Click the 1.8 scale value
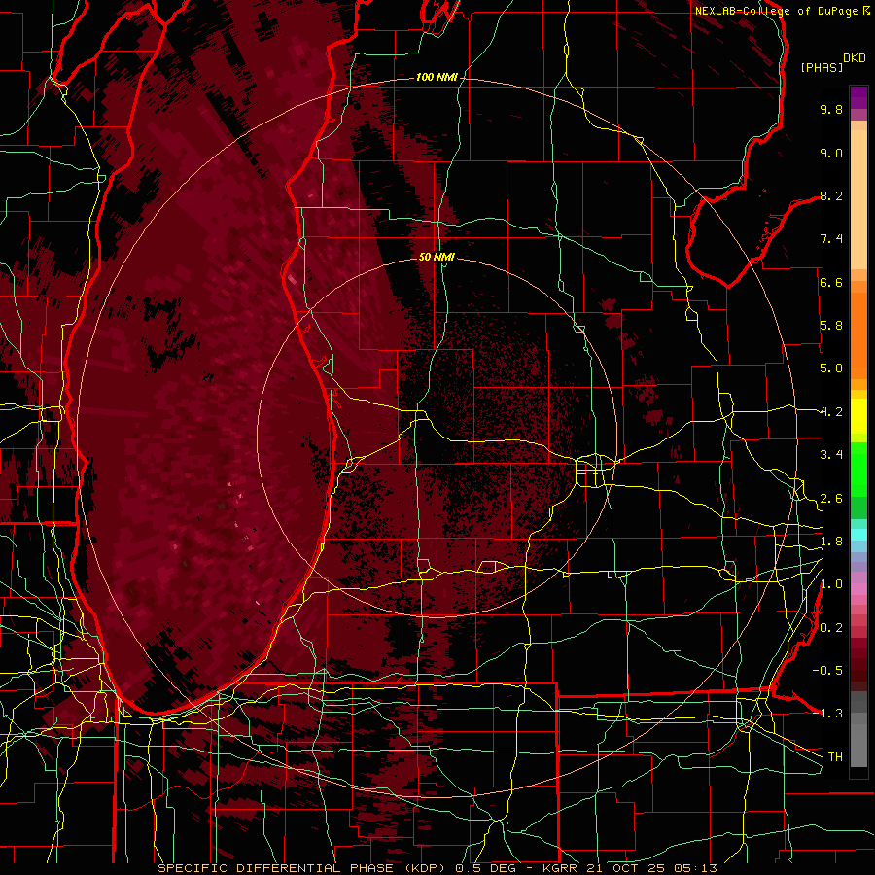The image size is (875, 875). pos(831,542)
